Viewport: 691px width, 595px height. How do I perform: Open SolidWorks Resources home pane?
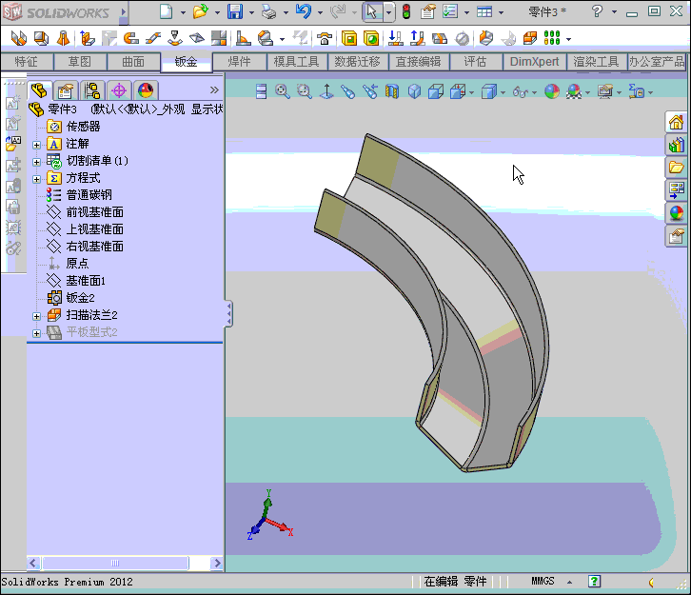click(x=676, y=122)
